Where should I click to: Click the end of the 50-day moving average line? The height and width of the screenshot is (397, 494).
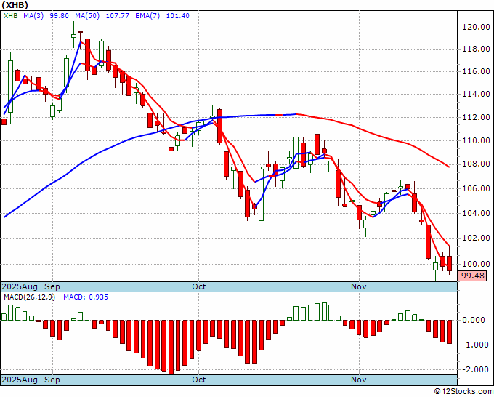pyautogui.click(x=449, y=167)
